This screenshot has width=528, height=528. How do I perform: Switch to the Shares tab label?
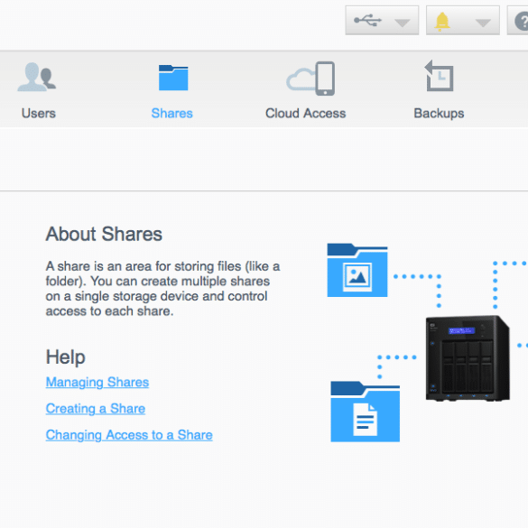[171, 113]
